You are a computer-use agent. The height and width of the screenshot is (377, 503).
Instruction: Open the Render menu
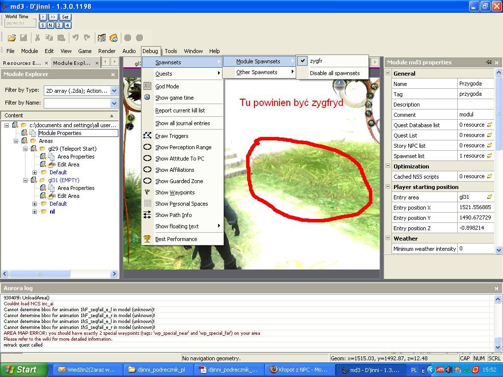107,51
